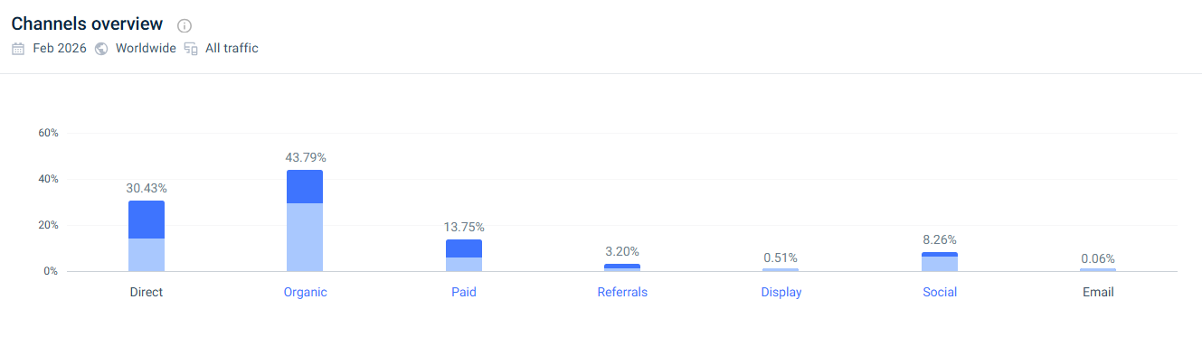This screenshot has height=337, width=1202.
Task: Click the Feb 2026 date label
Action: coord(60,49)
